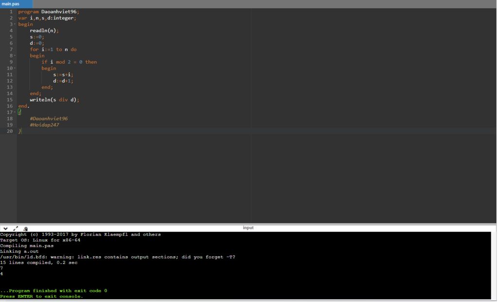Viewport: 498px width, 302px height.
Task: Select the input console tab label
Action: point(248,228)
